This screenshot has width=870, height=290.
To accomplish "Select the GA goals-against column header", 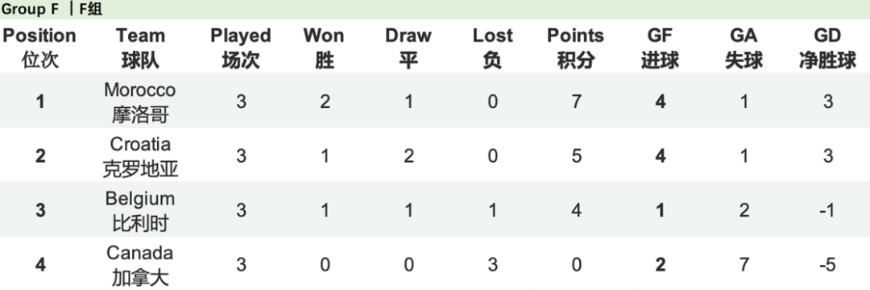I will tap(744, 48).
